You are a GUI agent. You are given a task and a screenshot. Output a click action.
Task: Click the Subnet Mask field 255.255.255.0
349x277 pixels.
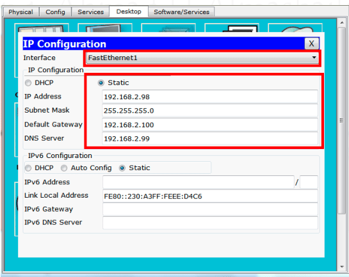[x=210, y=111]
